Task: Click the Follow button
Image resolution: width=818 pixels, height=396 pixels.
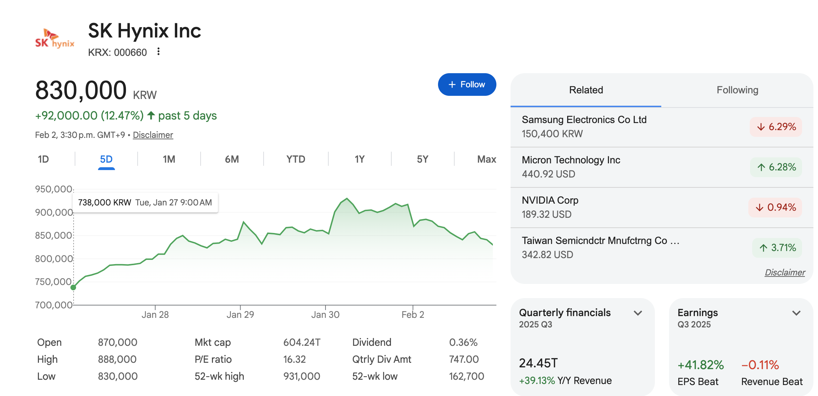Action: pyautogui.click(x=467, y=85)
